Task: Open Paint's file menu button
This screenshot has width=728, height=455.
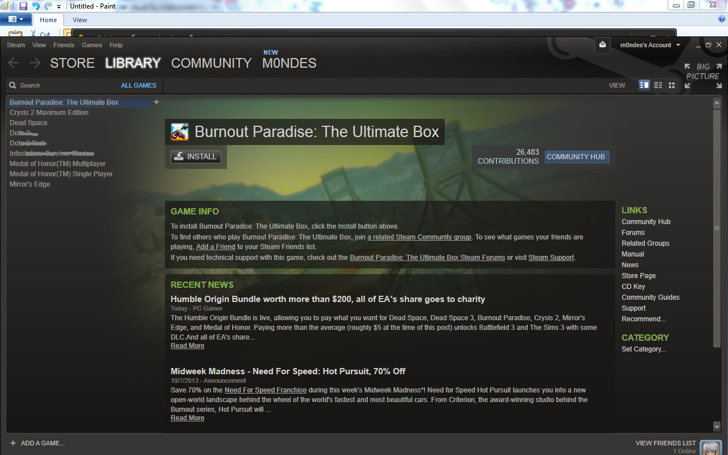Action: (16, 19)
